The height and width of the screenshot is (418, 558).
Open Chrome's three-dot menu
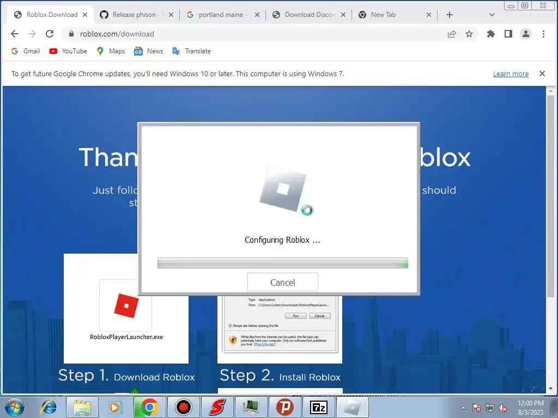pos(543,34)
